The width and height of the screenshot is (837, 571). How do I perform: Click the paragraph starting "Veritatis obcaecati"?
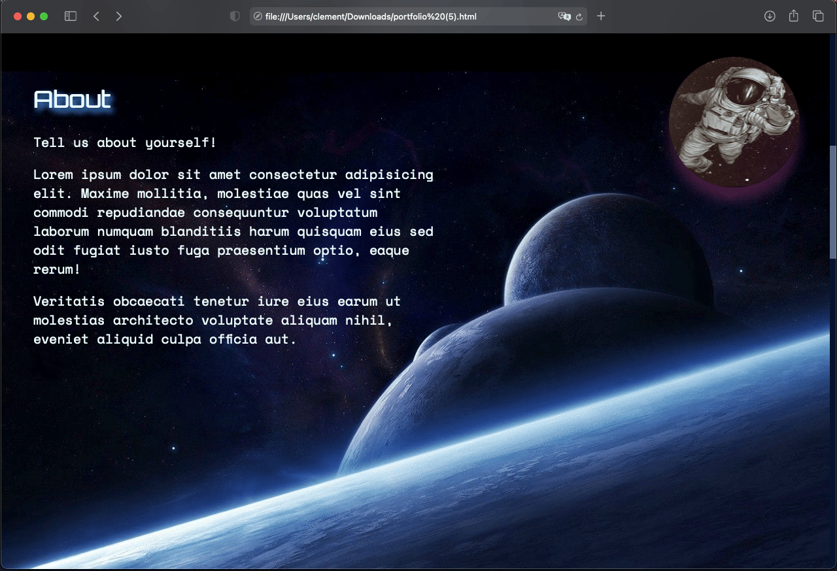point(217,320)
